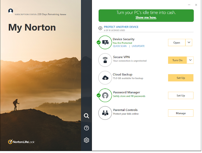Click the 'Parental Controls' title text

[125, 110]
